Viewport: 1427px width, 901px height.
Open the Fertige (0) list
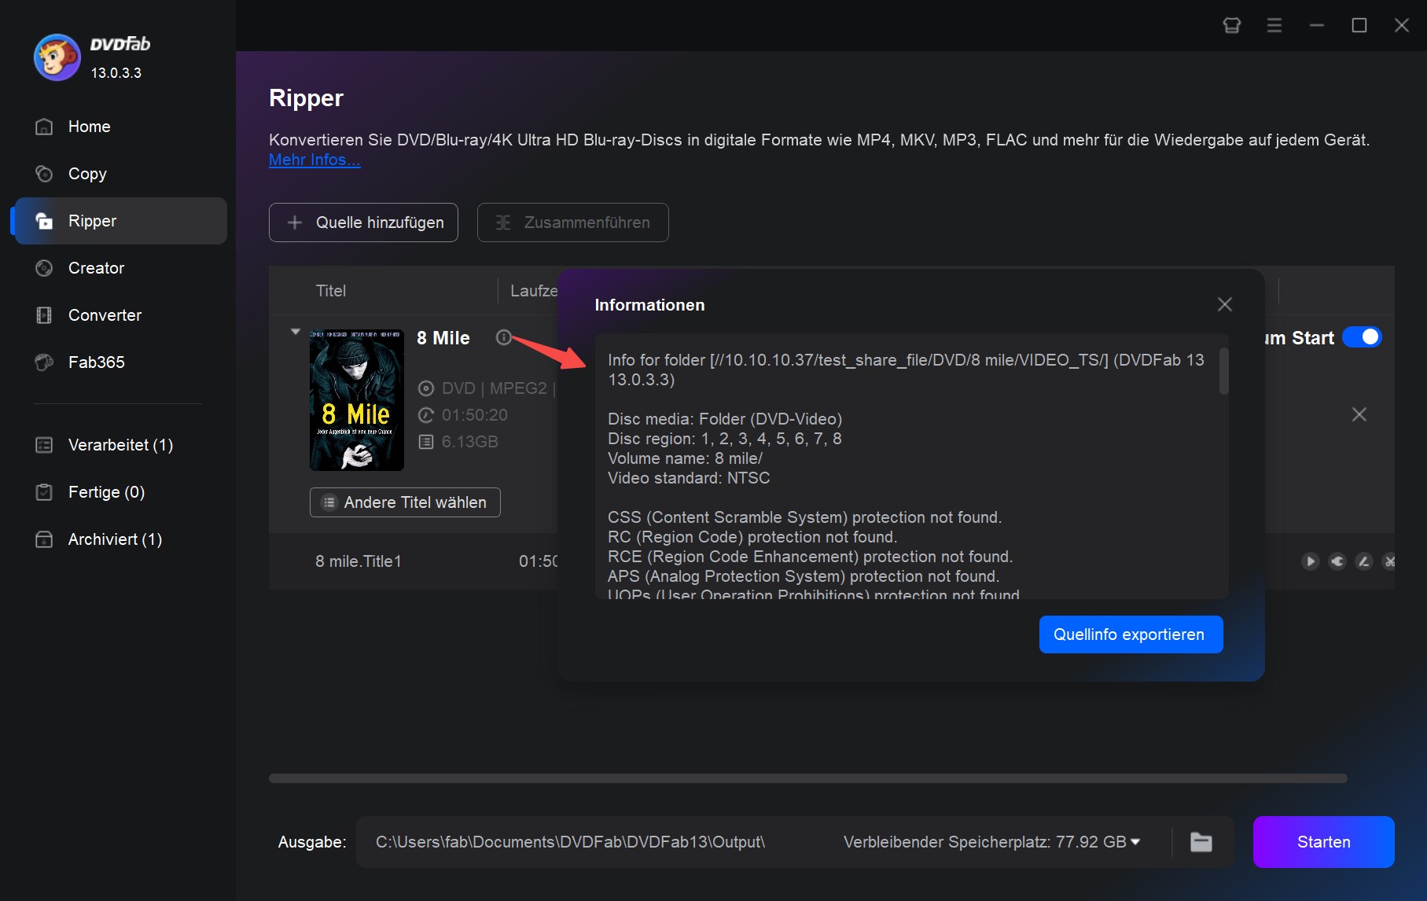coord(120,492)
